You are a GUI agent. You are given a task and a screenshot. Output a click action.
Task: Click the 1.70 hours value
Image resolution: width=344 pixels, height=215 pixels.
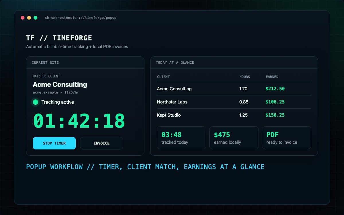[x=243, y=89]
